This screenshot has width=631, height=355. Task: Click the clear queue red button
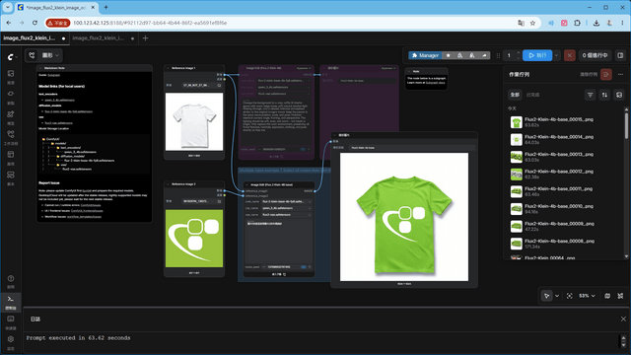click(x=605, y=75)
